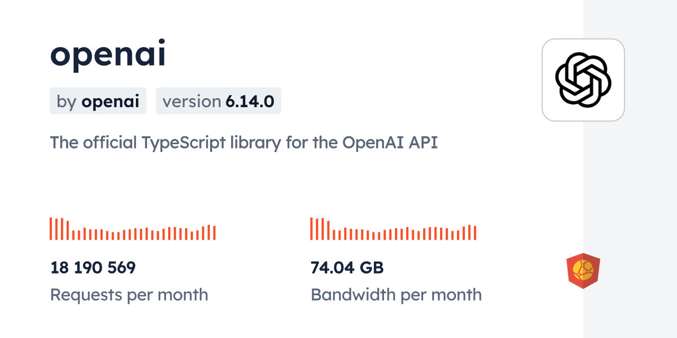Click the jsDelivr shield logo
The width and height of the screenshot is (677, 338).
click(x=583, y=271)
